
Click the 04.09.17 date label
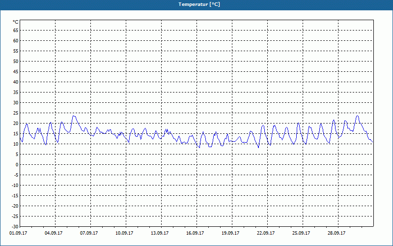pos(54,233)
